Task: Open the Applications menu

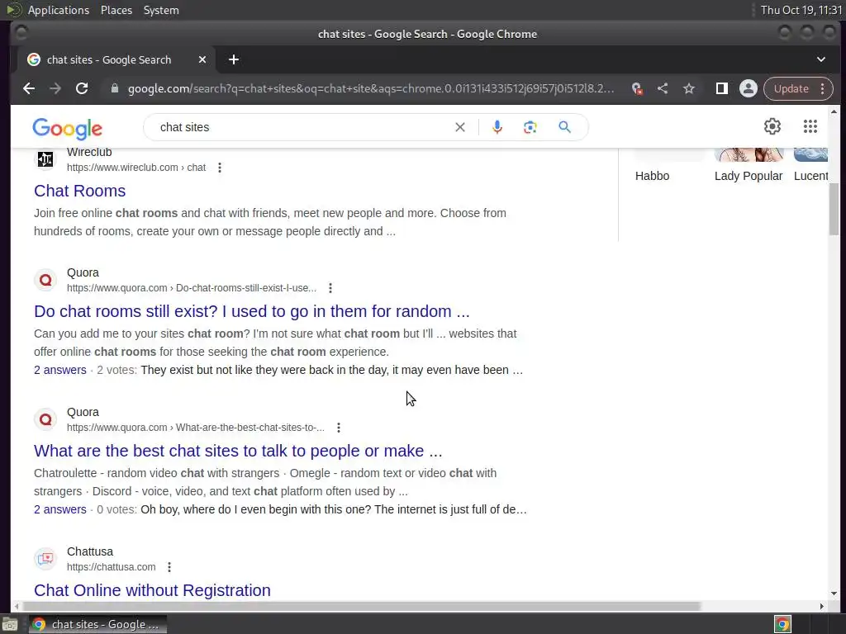Action: coord(59,10)
